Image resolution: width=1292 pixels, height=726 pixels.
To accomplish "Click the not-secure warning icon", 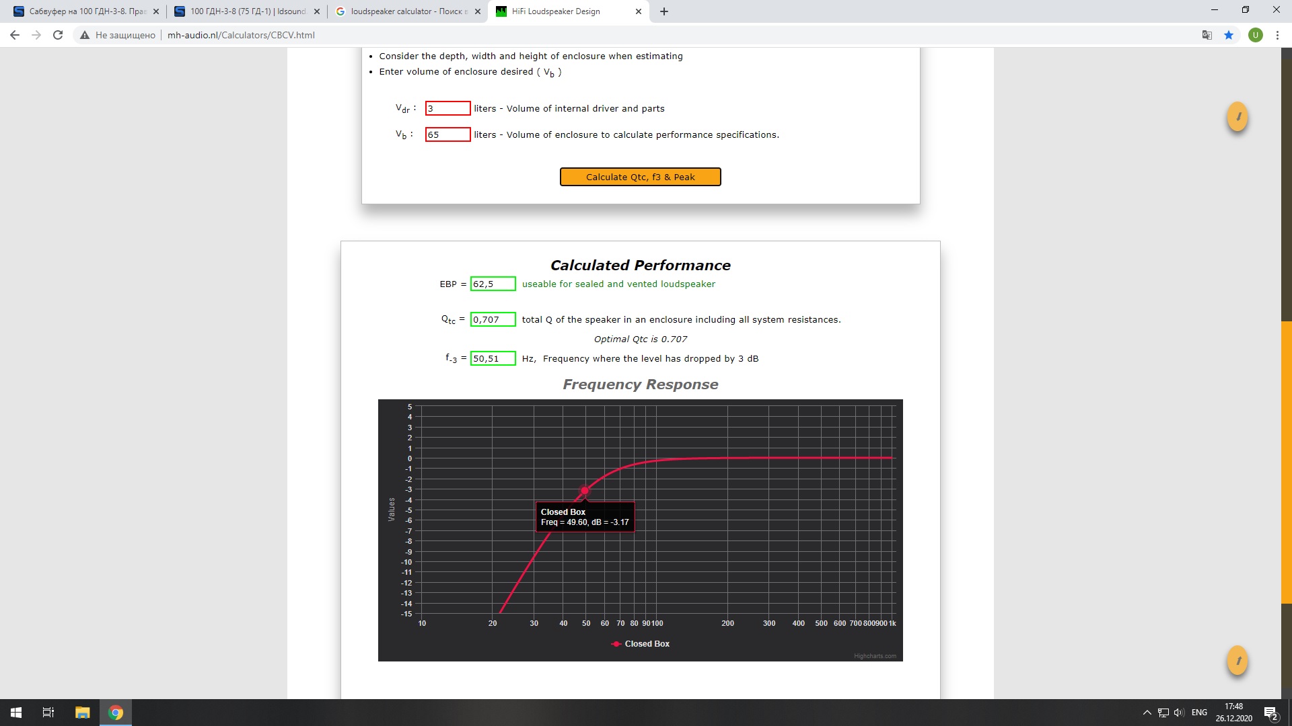I will (85, 35).
